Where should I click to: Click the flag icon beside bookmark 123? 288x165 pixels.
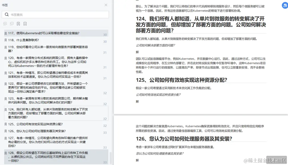(x=6, y=99)
